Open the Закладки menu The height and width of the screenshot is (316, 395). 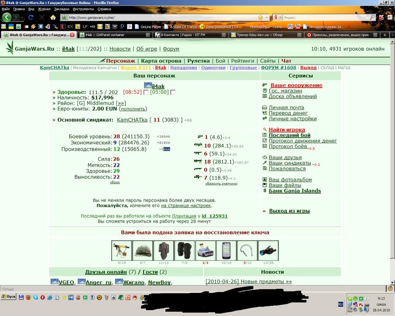(x=62, y=9)
